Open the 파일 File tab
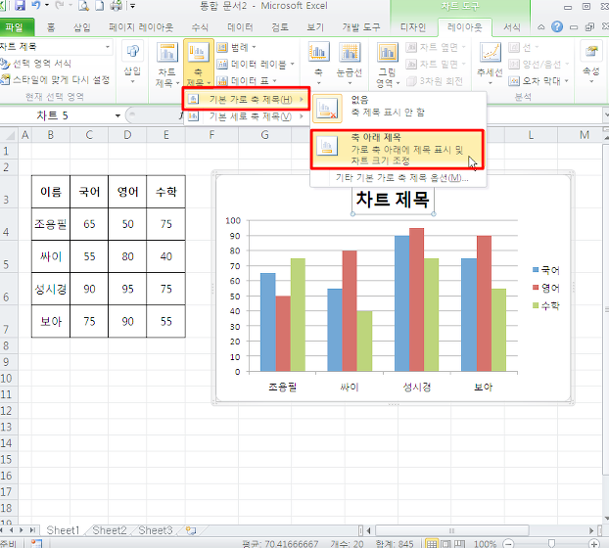Screen dimensions: 609x548 click(16, 27)
